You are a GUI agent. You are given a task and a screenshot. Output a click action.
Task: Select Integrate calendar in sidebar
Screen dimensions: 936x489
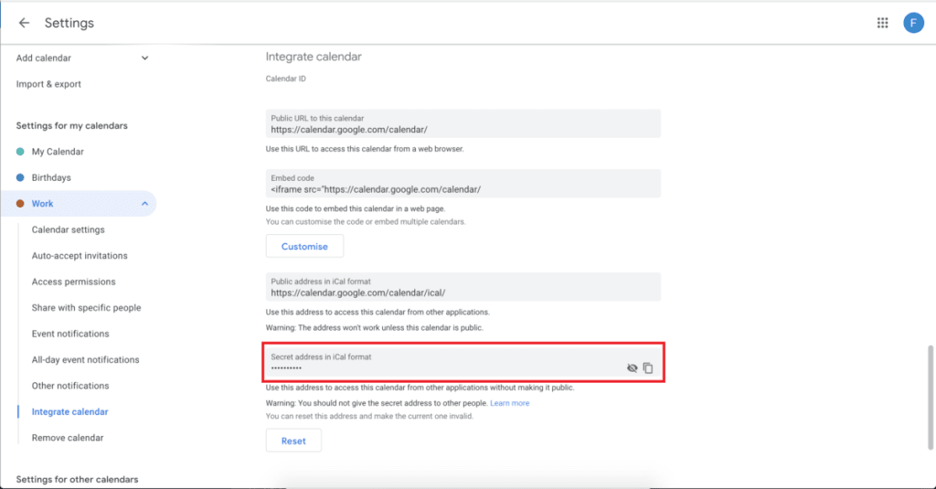tap(69, 412)
